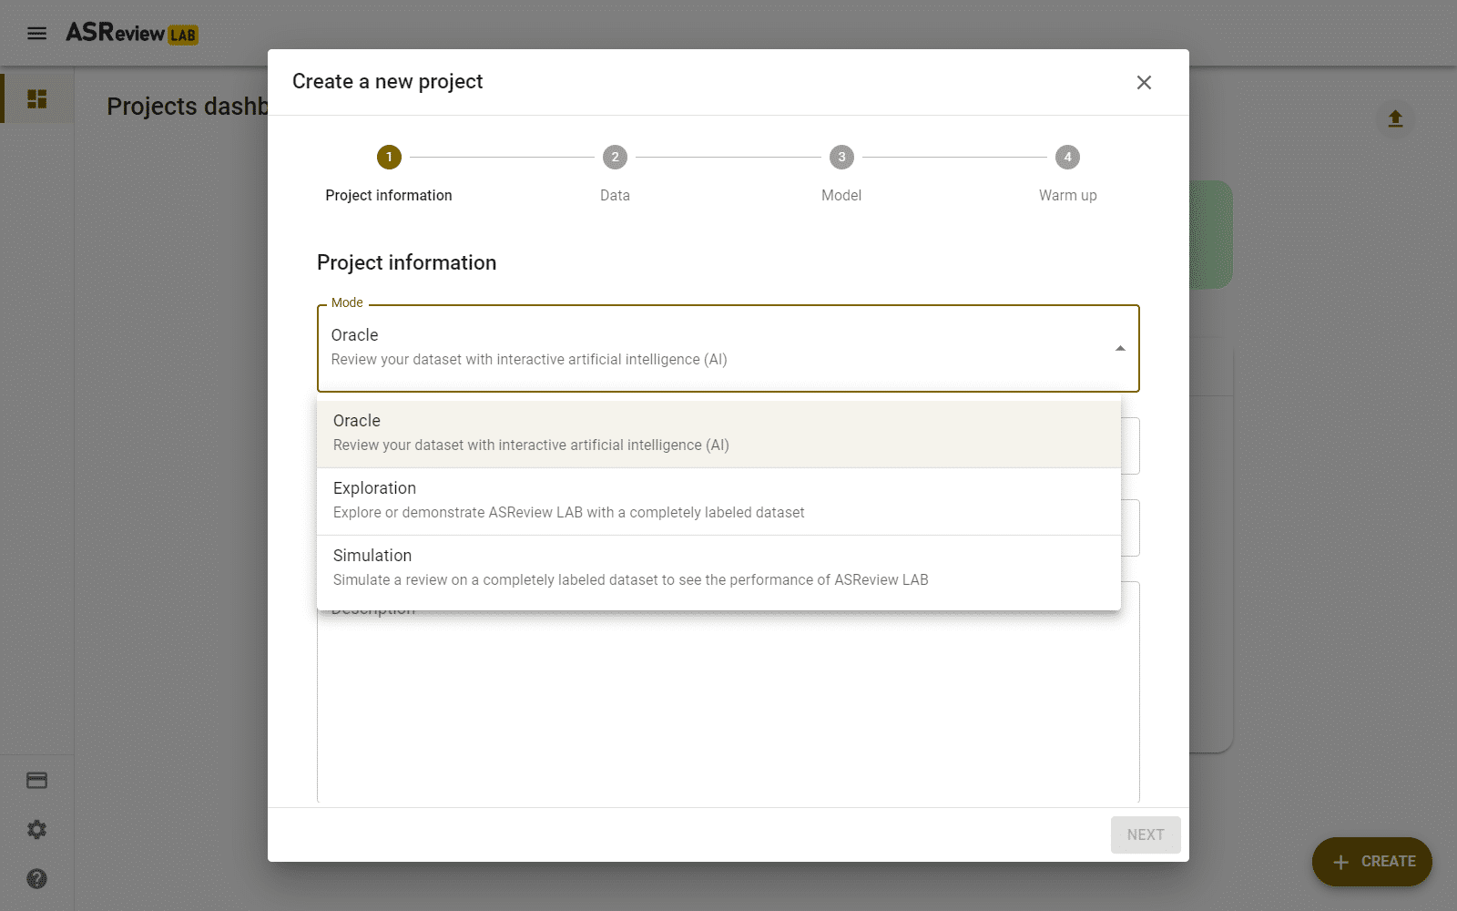Open the hamburger navigation menu
This screenshot has width=1457, height=911.
pos(36,33)
